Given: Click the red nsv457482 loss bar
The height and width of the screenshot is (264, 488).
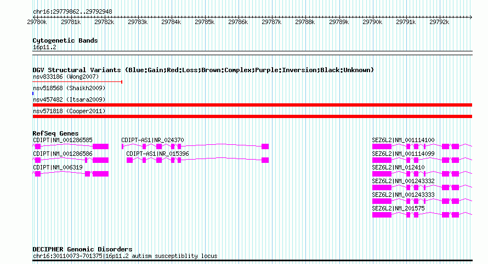Looking at the screenshot, I should coord(252,105).
